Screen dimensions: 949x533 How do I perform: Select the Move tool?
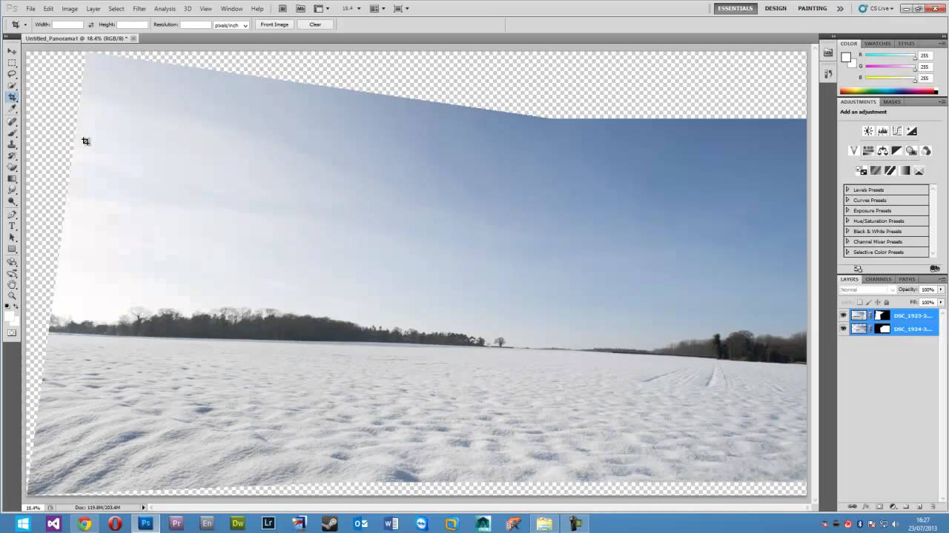[12, 51]
